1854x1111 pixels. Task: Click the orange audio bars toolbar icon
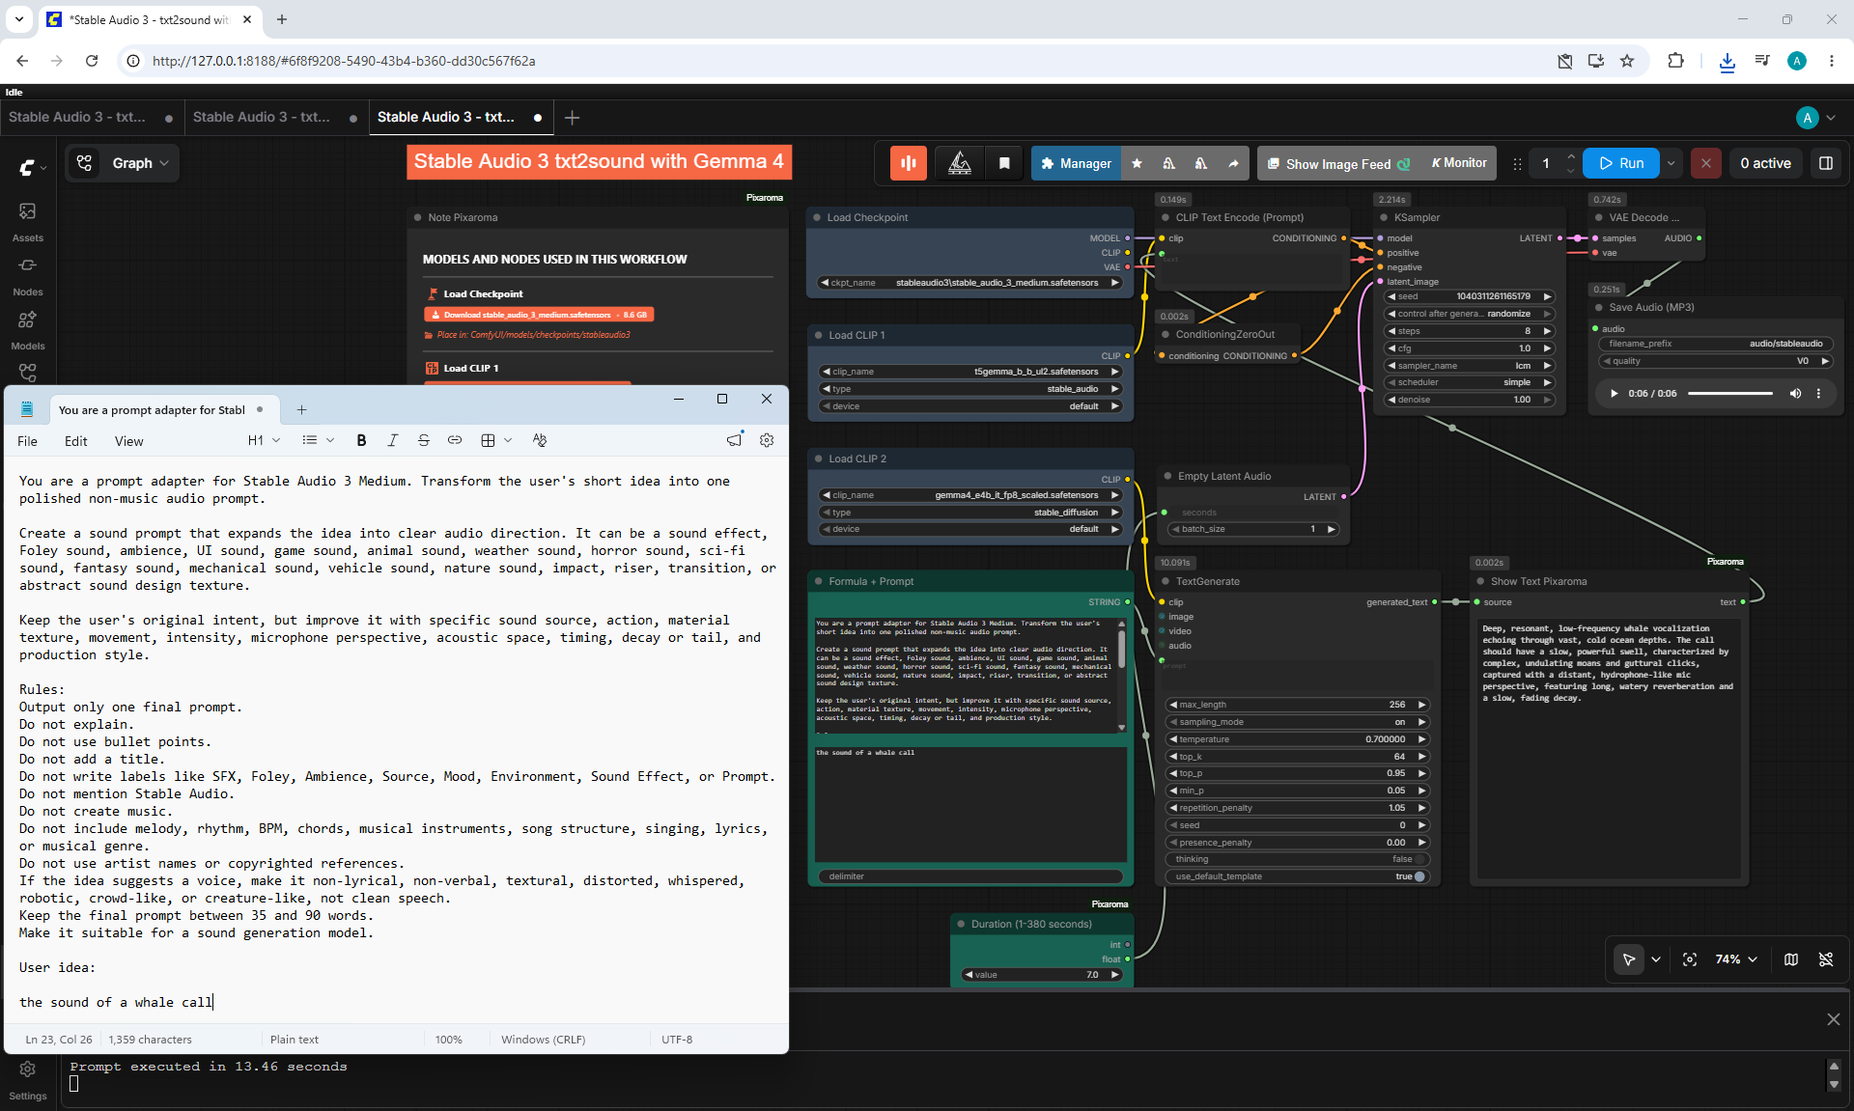point(908,163)
